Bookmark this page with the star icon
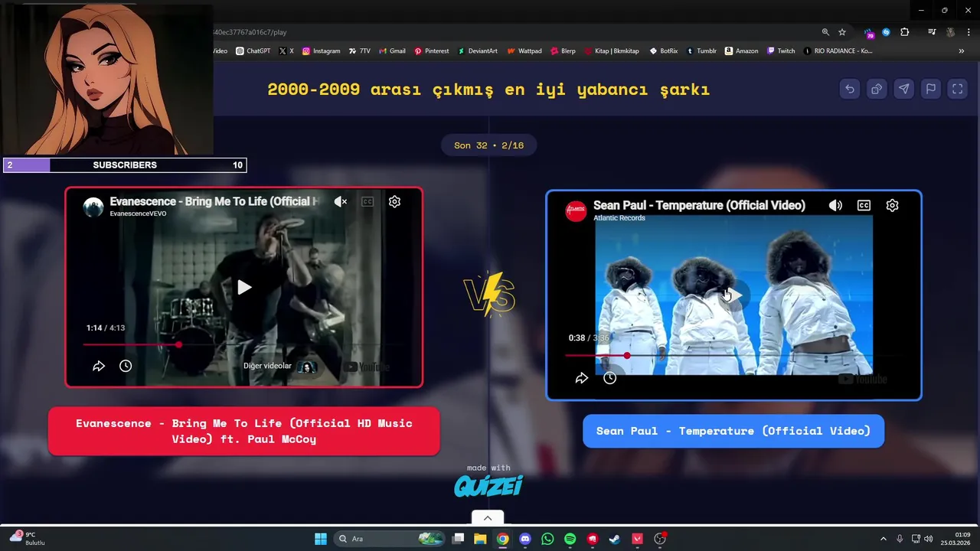Image resolution: width=980 pixels, height=551 pixels. point(842,32)
